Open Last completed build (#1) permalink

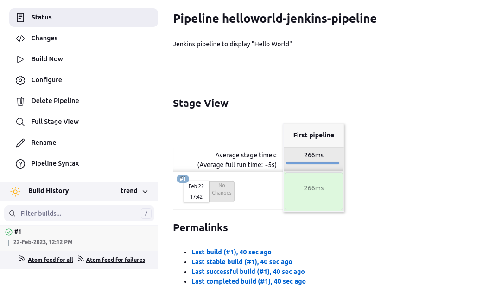[x=248, y=281]
